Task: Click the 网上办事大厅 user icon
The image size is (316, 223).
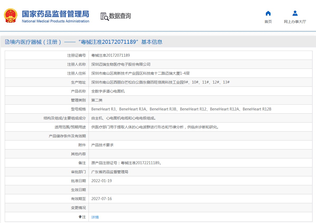Action: pos(295,13)
